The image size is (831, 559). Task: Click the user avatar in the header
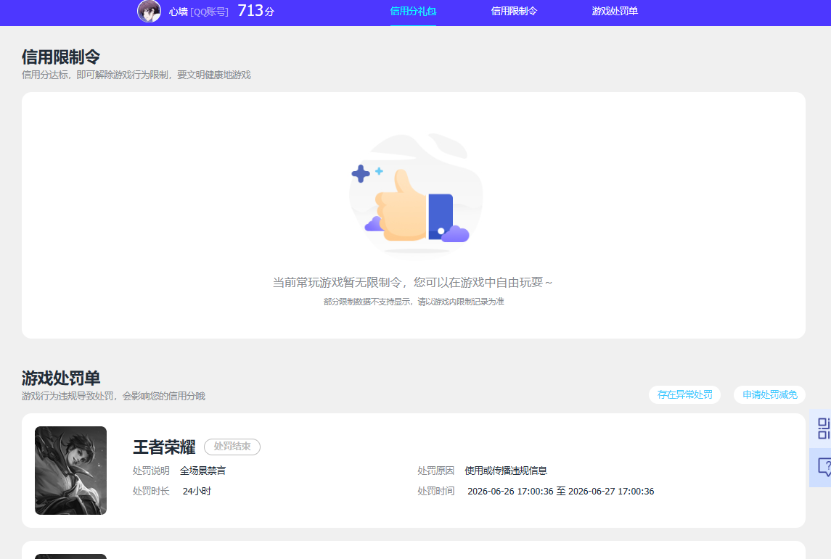point(149,11)
